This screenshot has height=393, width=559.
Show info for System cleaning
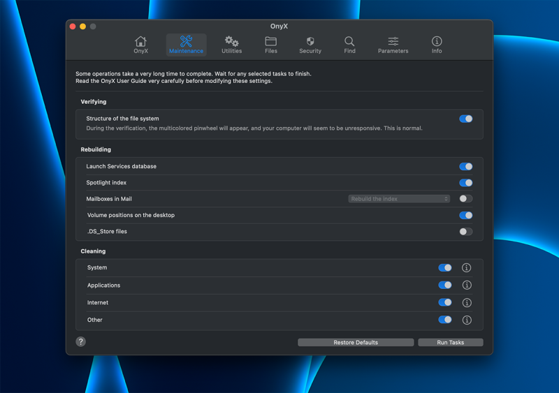467,268
